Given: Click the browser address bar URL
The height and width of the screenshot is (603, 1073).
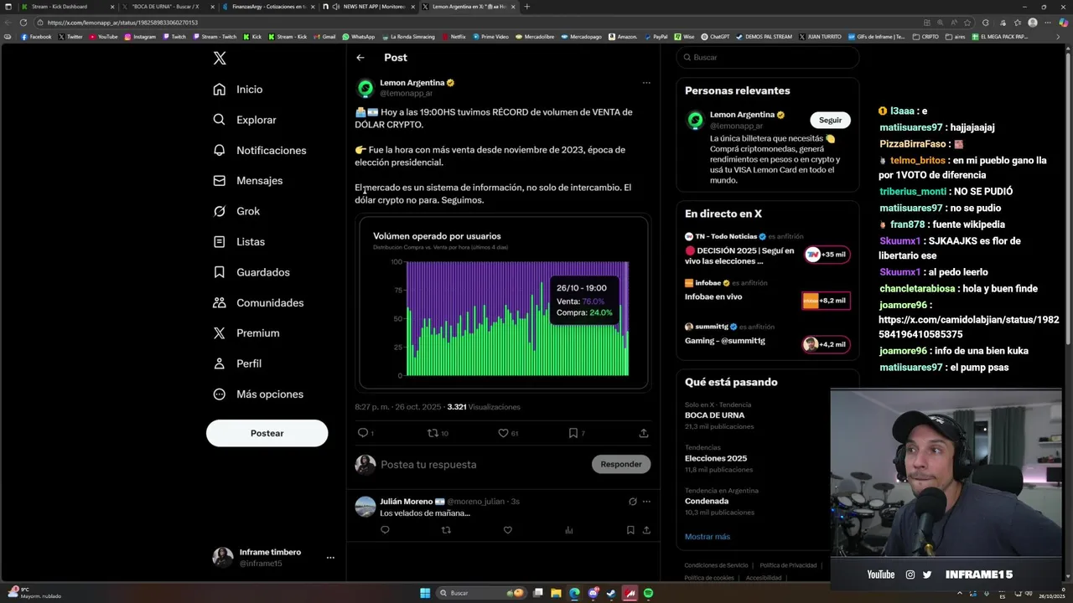Looking at the screenshot, I should coord(122,23).
